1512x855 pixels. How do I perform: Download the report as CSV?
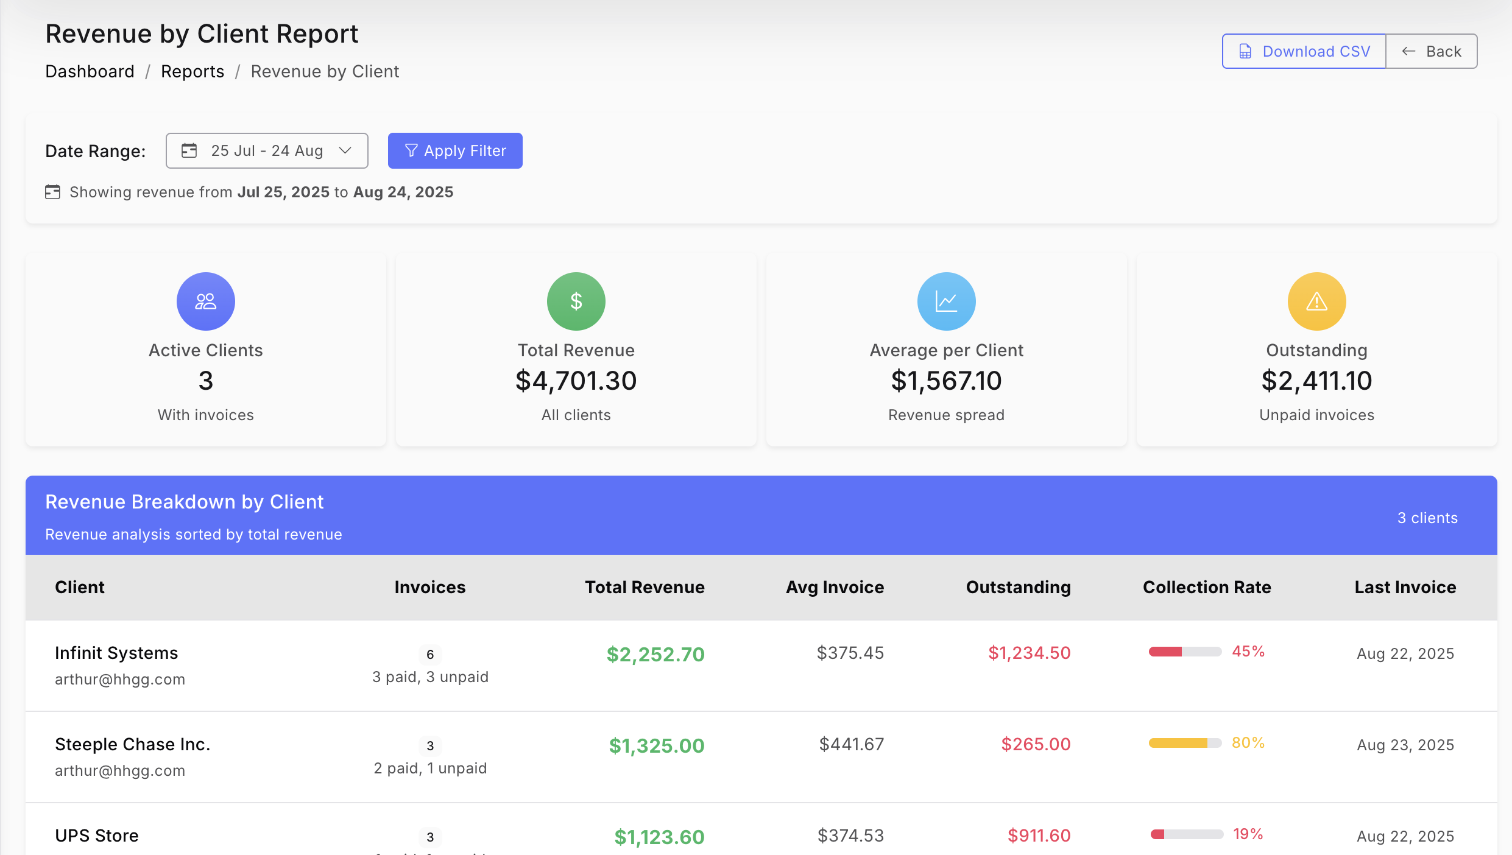[1304, 52]
